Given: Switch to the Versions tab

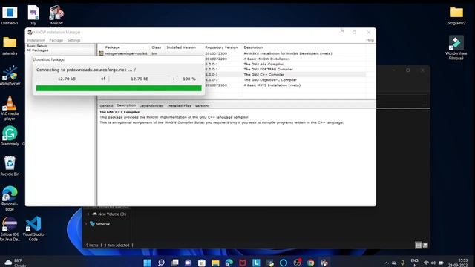Looking at the screenshot, I should [202, 105].
